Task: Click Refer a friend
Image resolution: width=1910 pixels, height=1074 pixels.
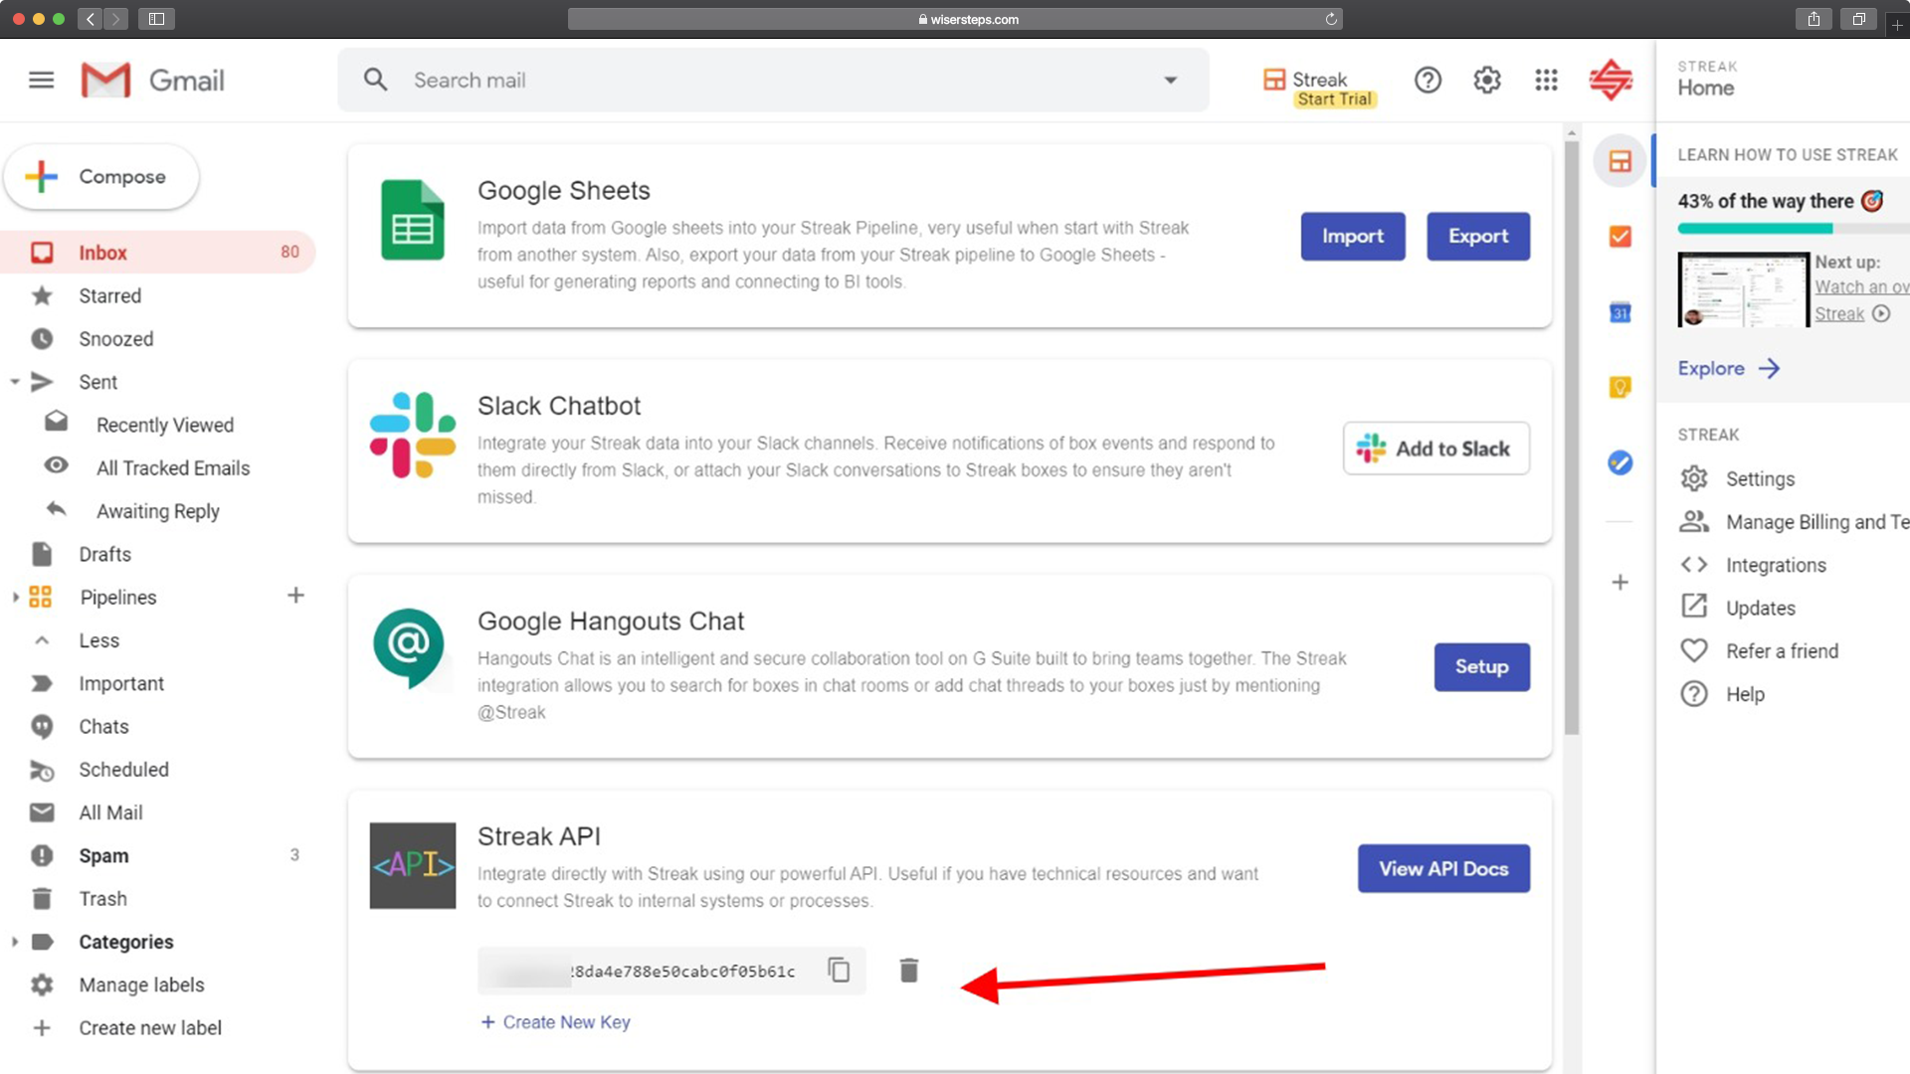Action: click(1782, 651)
